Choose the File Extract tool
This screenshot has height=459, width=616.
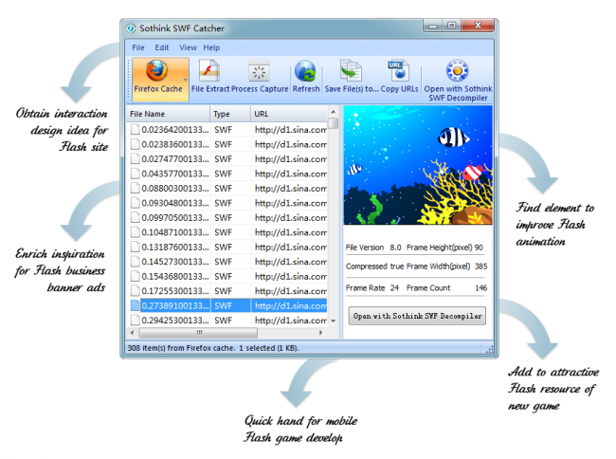[x=209, y=76]
